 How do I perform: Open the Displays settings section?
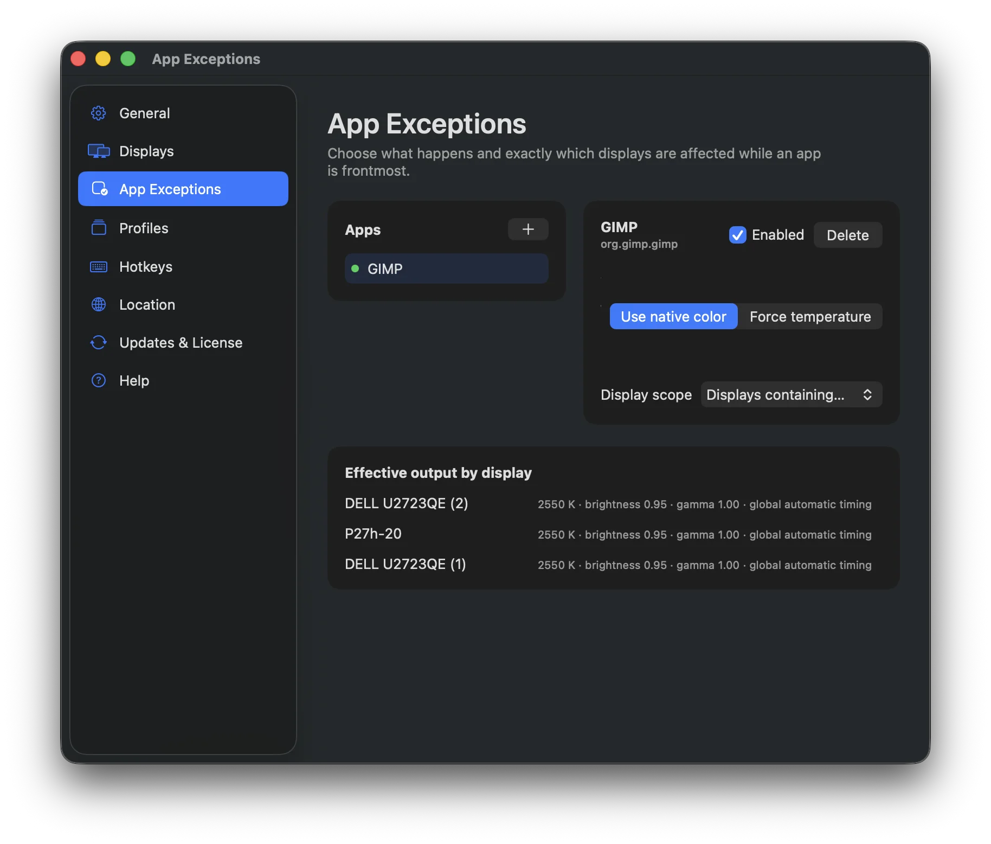point(183,151)
